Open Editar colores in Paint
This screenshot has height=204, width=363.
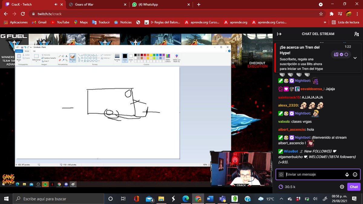point(168,58)
